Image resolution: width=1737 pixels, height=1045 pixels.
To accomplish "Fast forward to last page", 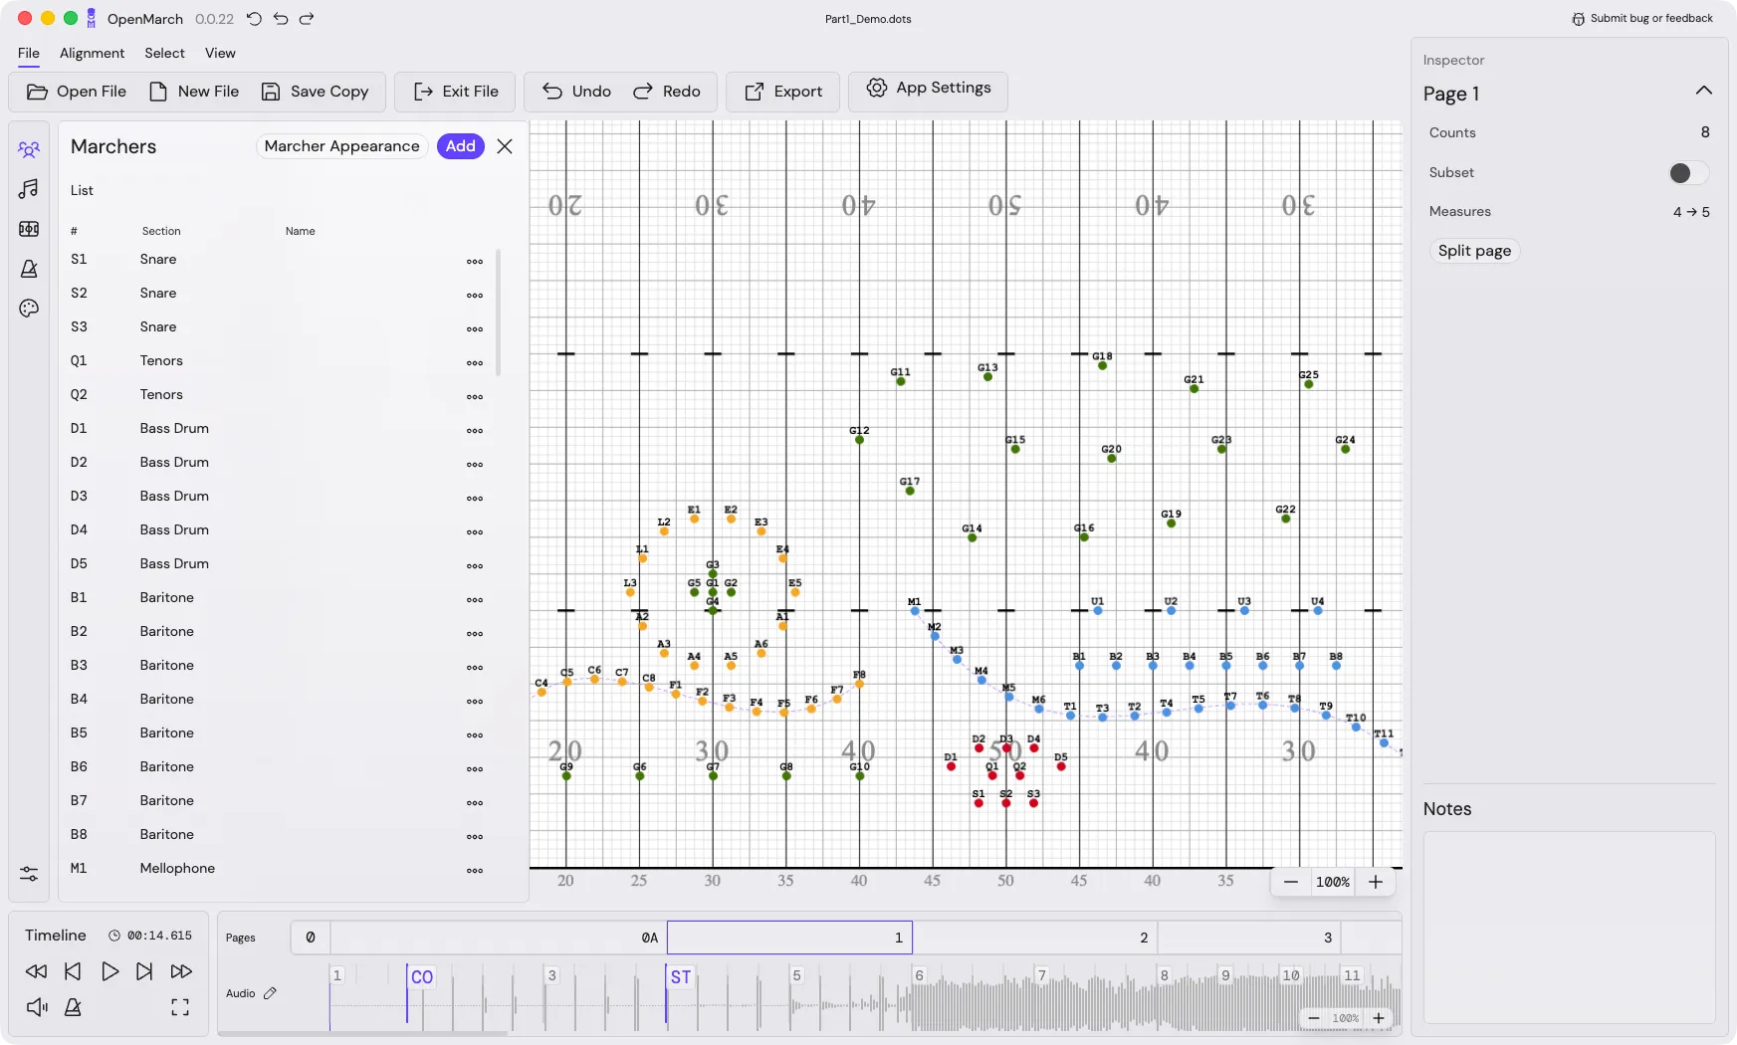I will (x=181, y=971).
